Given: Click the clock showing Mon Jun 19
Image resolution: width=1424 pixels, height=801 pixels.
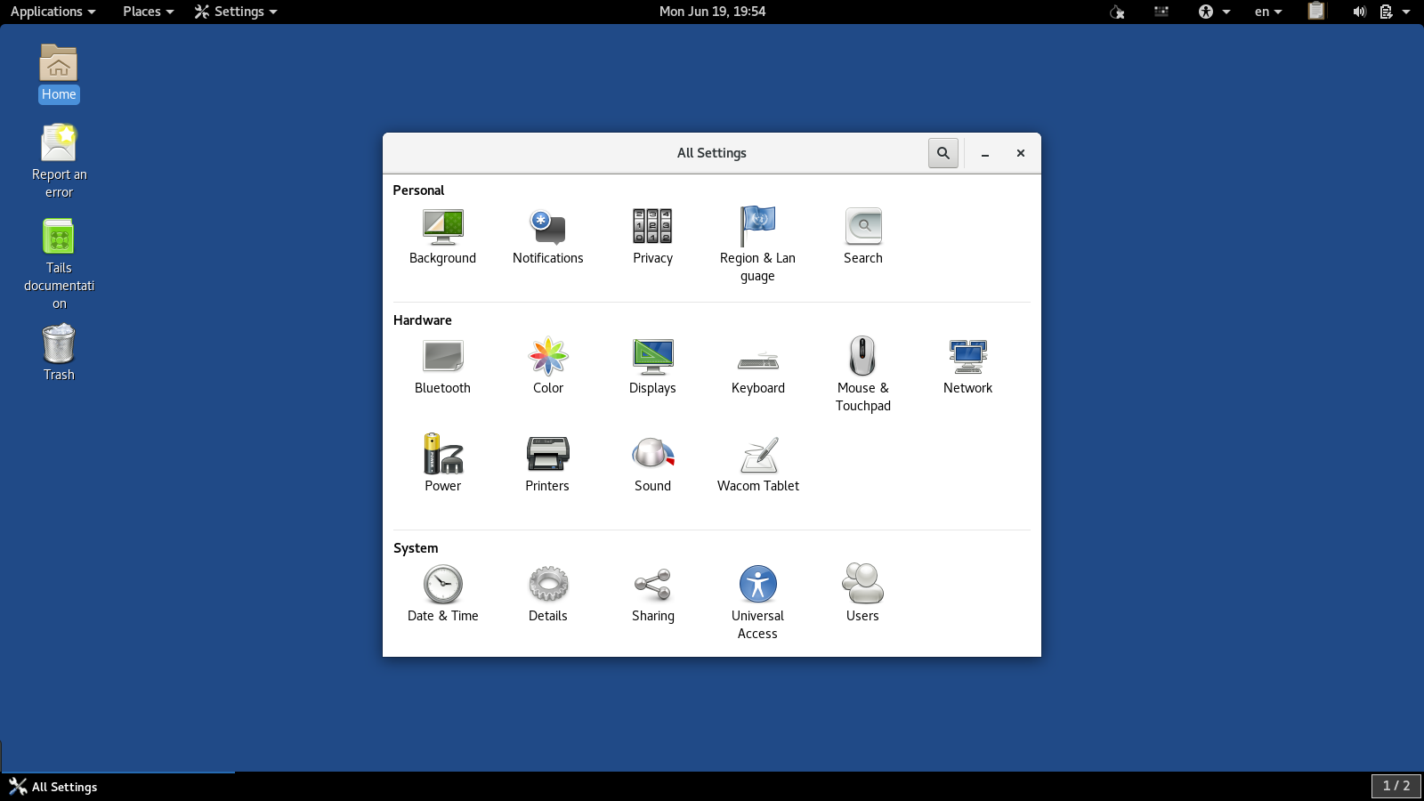Looking at the screenshot, I should [x=712, y=12].
